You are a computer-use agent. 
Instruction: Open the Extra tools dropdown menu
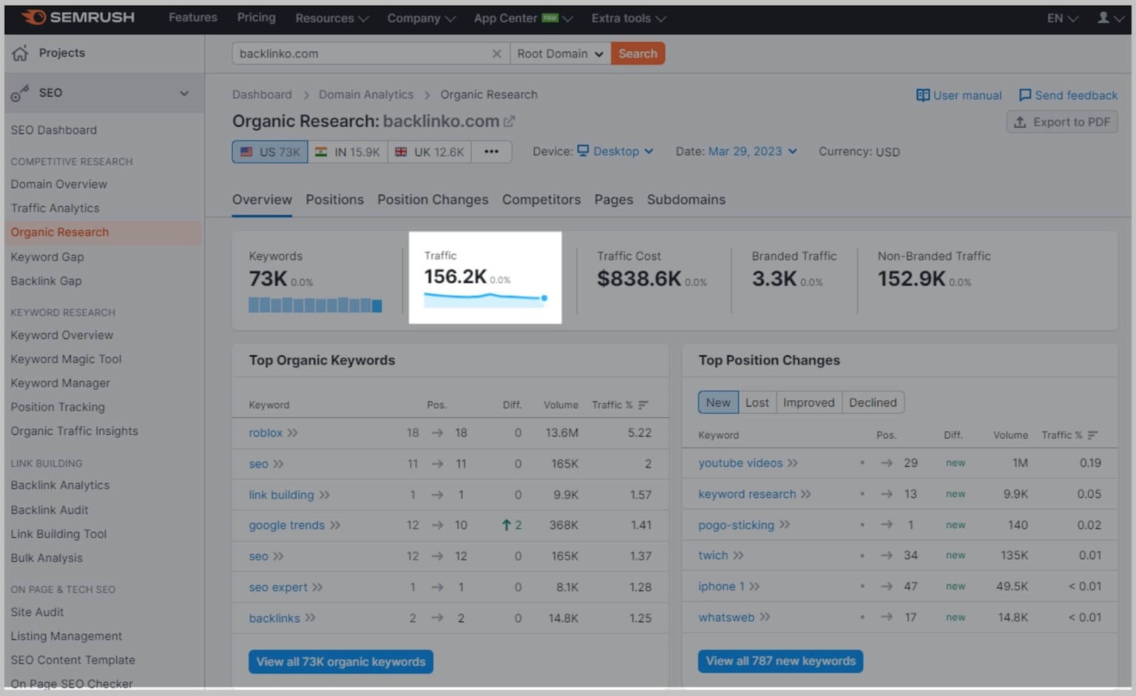628,18
